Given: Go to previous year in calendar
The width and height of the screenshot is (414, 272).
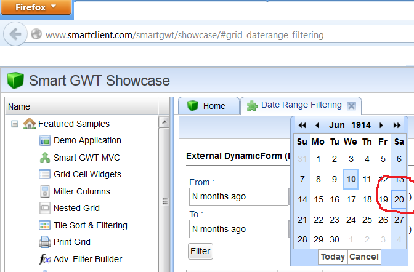Looking at the screenshot, I should pyautogui.click(x=302, y=125).
